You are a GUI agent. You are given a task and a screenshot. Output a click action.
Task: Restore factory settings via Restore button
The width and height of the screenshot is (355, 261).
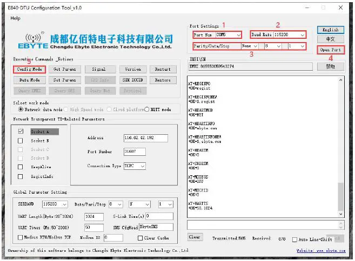pos(163,80)
